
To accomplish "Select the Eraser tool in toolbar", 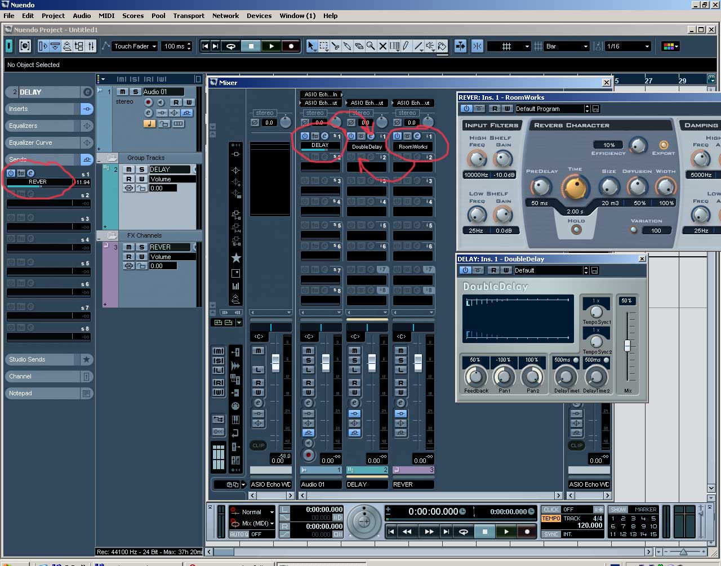I will point(359,46).
